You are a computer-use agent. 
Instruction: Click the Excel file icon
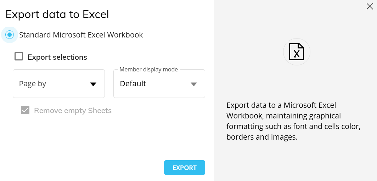(x=297, y=52)
